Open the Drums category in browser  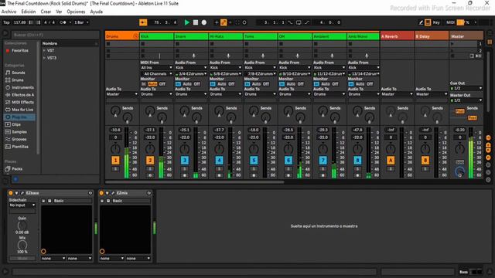[x=18, y=80]
